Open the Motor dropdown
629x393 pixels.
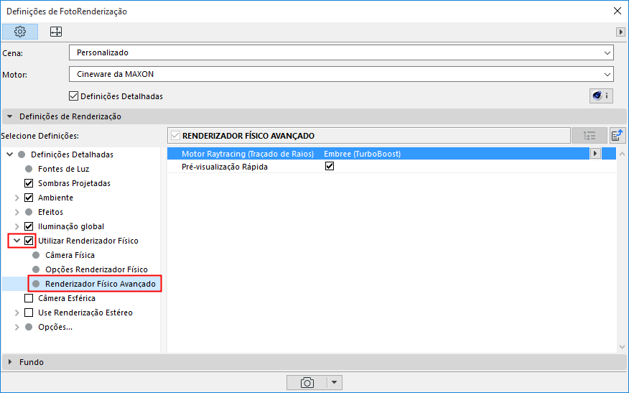[341, 74]
